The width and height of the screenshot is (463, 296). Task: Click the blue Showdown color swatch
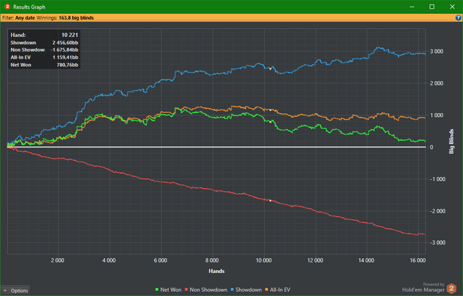click(x=232, y=289)
